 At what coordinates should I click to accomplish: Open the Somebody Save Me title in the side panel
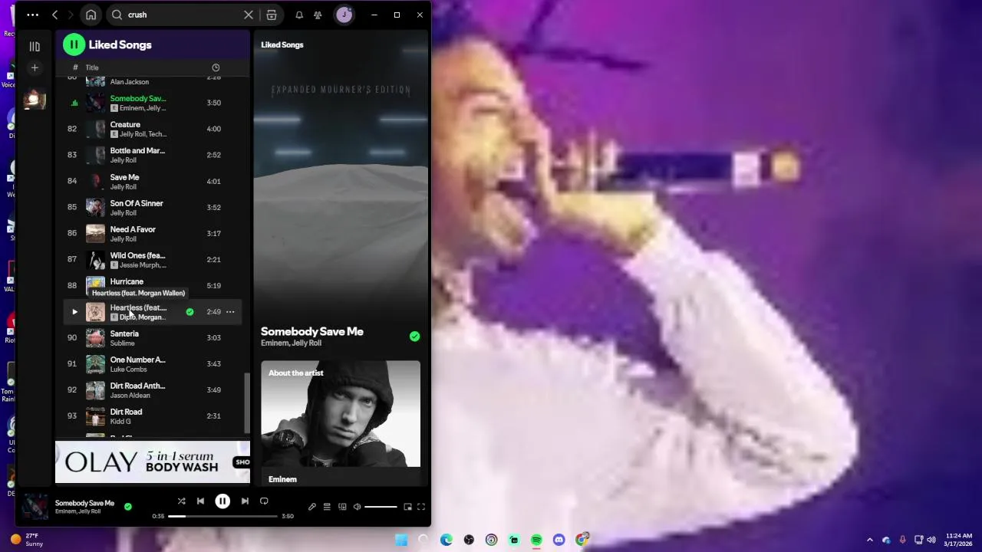[x=311, y=331]
